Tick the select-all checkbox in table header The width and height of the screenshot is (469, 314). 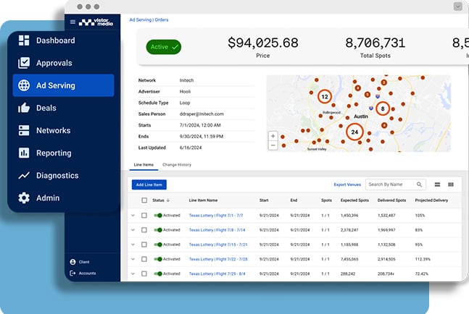point(144,200)
